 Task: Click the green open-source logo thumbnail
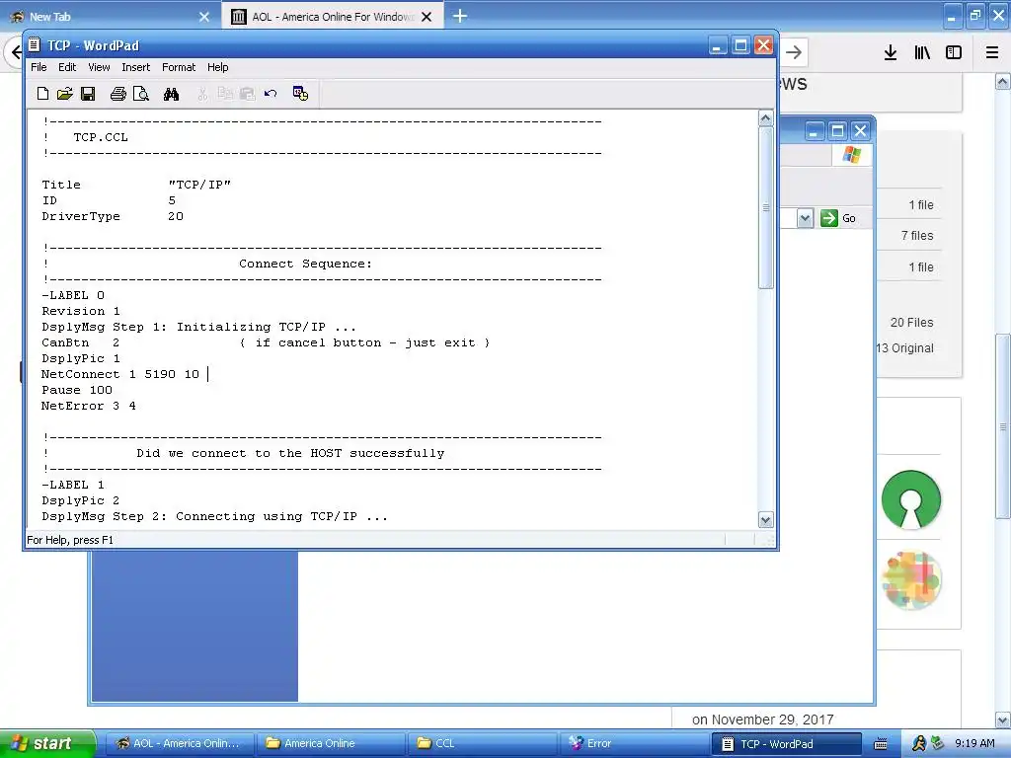pos(911,499)
